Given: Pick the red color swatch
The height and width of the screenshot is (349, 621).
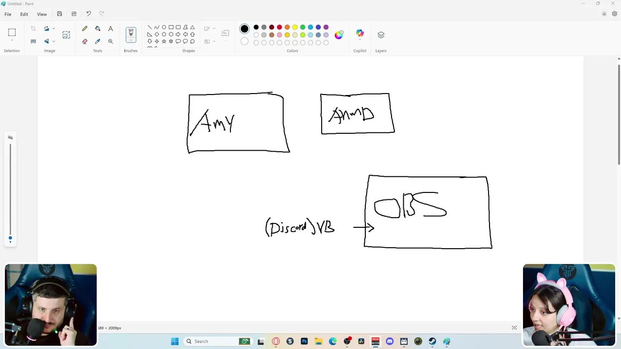Looking at the screenshot, I should pos(279,27).
